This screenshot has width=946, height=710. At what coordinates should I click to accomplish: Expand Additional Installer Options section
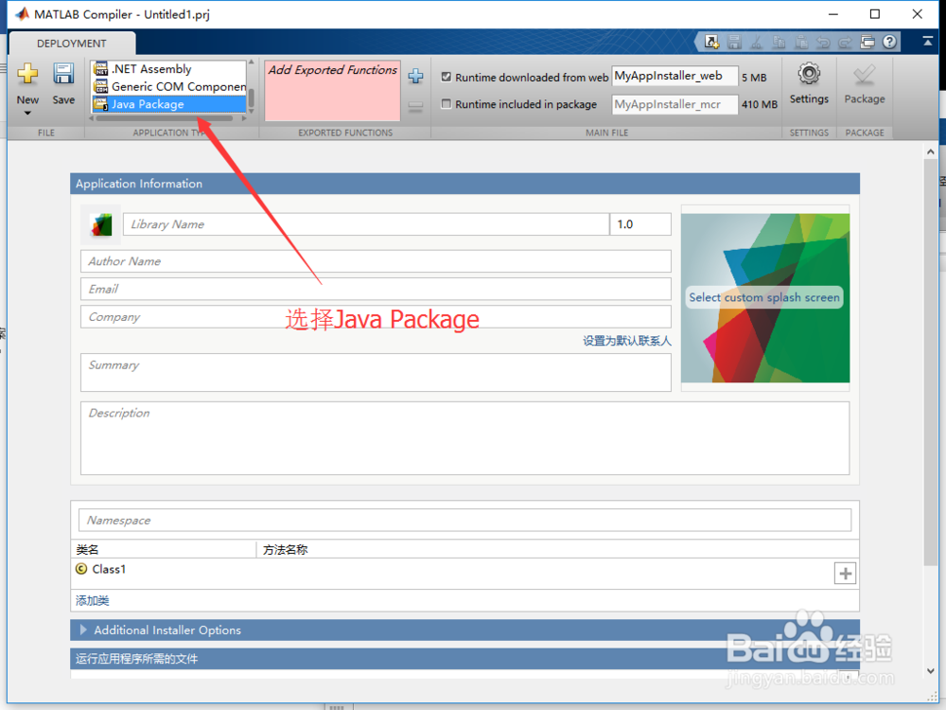click(x=83, y=630)
